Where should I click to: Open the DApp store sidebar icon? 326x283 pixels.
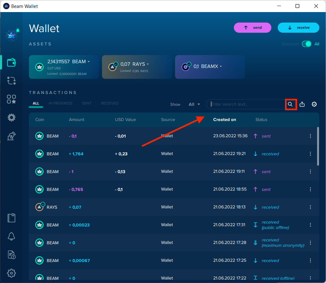11,99
